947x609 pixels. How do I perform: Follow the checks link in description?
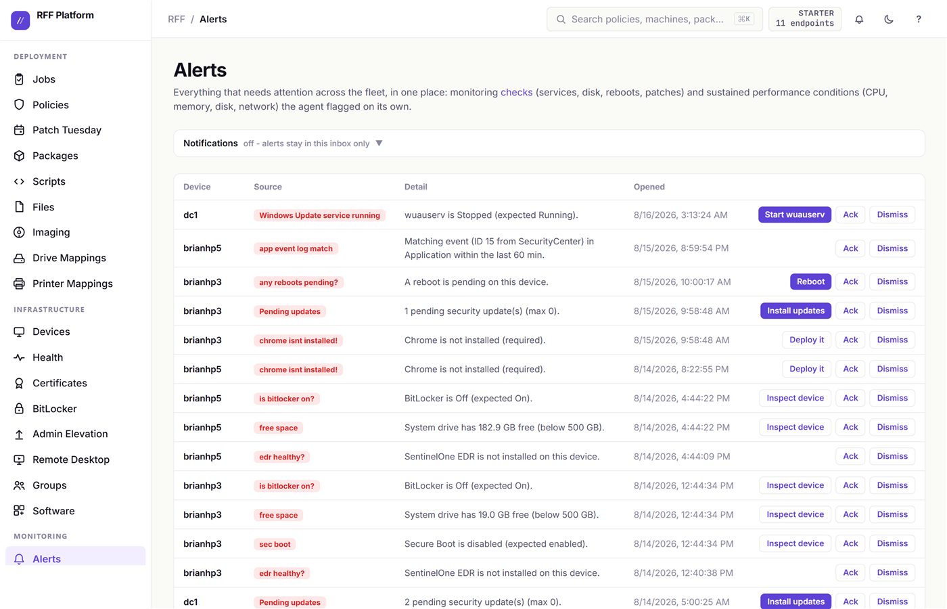click(x=516, y=92)
